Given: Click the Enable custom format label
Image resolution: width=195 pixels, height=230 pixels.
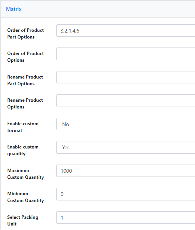Looking at the screenshot, I should pyautogui.click(x=23, y=127).
